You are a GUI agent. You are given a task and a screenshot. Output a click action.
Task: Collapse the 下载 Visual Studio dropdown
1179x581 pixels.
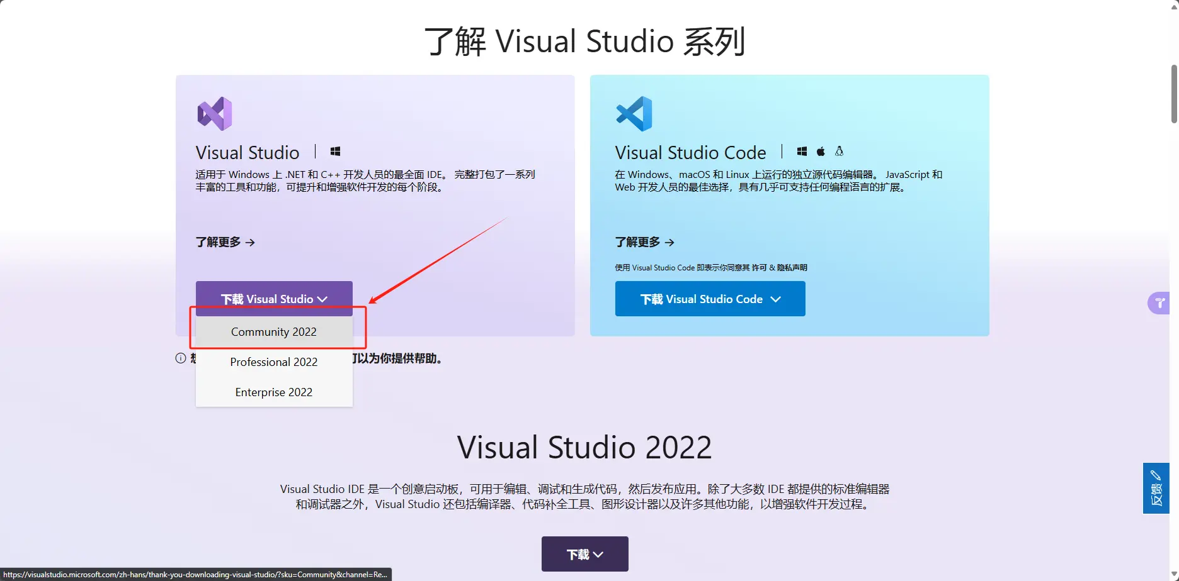274,299
